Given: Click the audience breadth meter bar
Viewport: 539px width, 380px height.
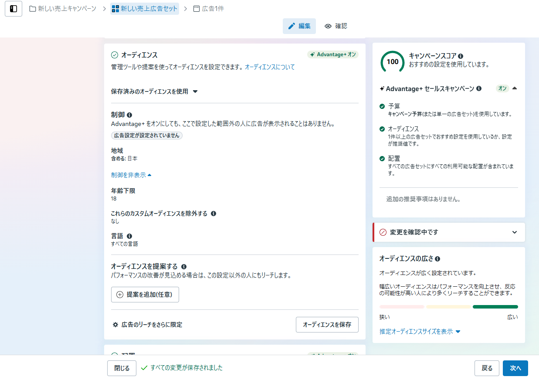Looking at the screenshot, I should [448, 307].
